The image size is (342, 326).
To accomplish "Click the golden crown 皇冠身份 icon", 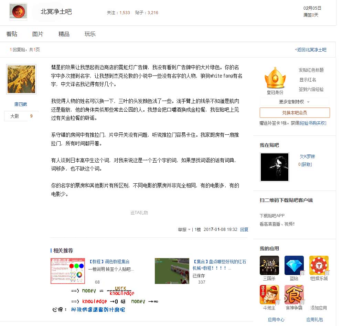I will 275,78.
